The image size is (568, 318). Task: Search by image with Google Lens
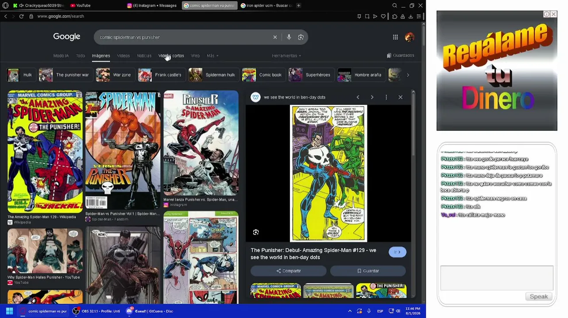(x=301, y=37)
